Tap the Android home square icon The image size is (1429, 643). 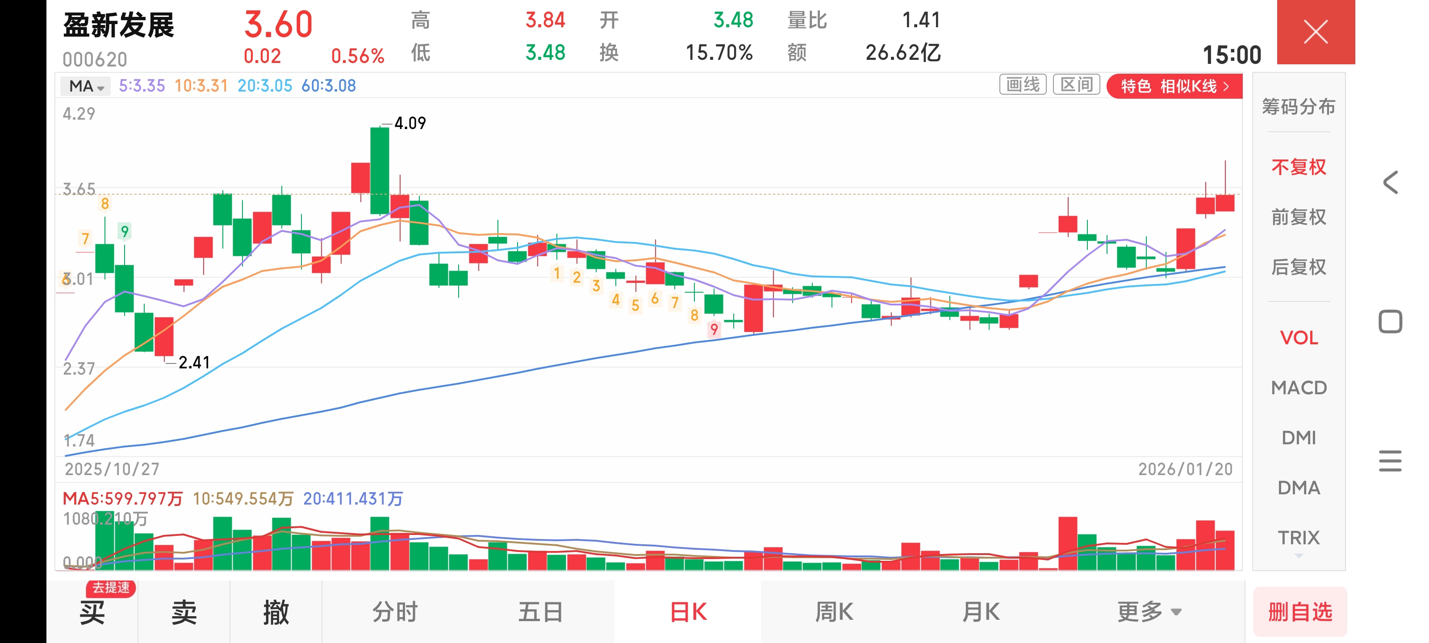coord(1390,322)
